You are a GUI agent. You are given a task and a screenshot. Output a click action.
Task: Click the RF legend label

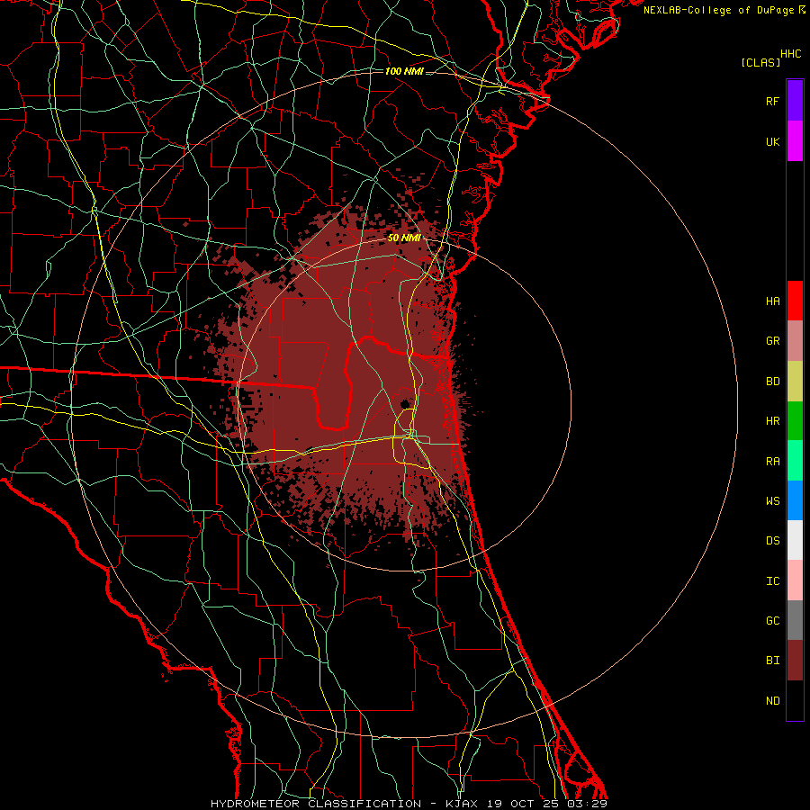point(772,101)
